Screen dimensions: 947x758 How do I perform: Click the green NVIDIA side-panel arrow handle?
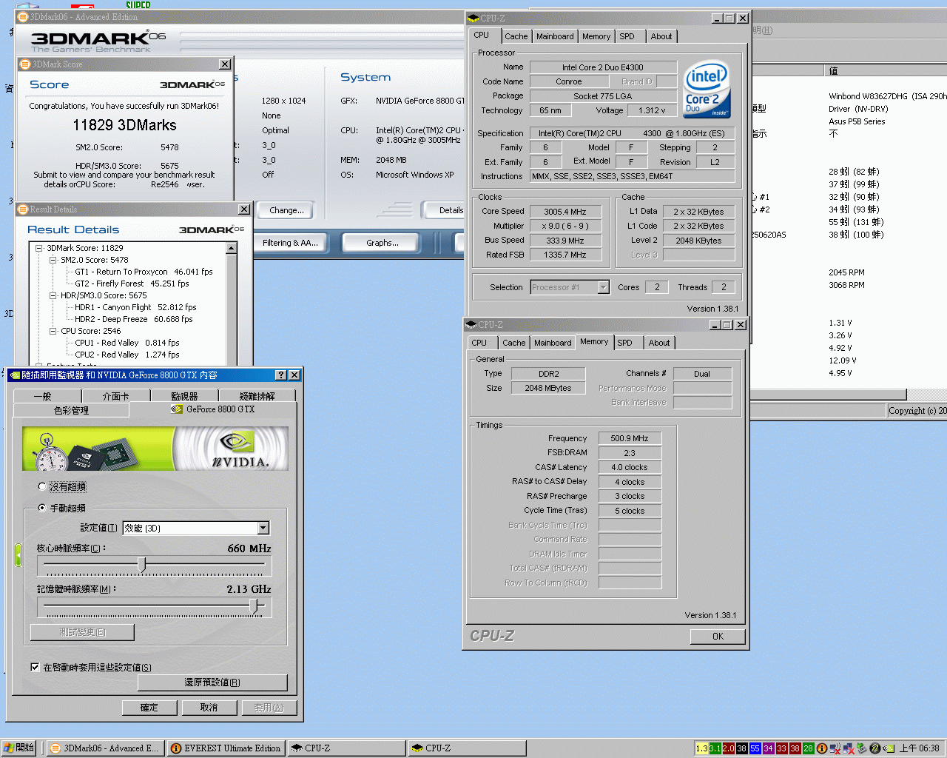click(18, 555)
